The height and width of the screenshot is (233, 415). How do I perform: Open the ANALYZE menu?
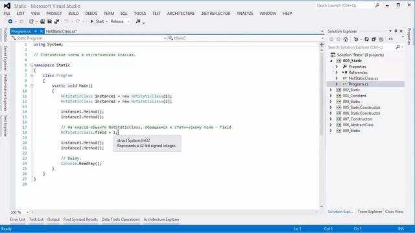tap(245, 14)
